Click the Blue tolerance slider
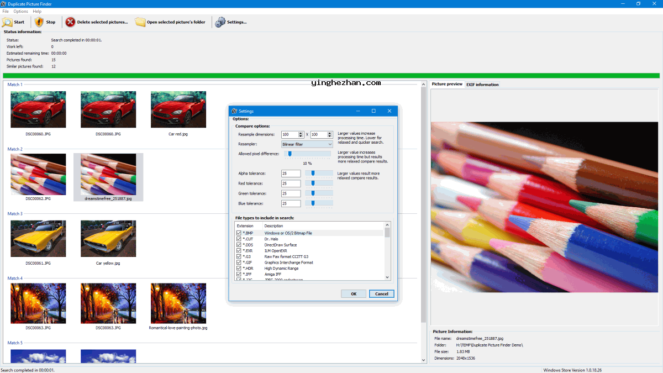 319,203
